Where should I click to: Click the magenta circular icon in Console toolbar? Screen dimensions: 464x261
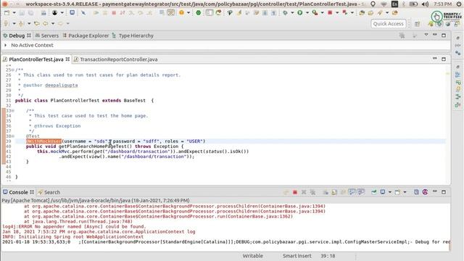point(426,192)
